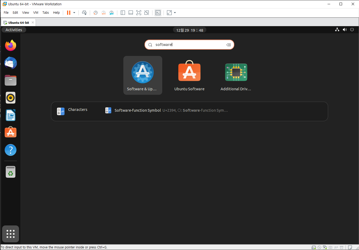
Task: Click the network adapter status icon
Action: point(325,247)
